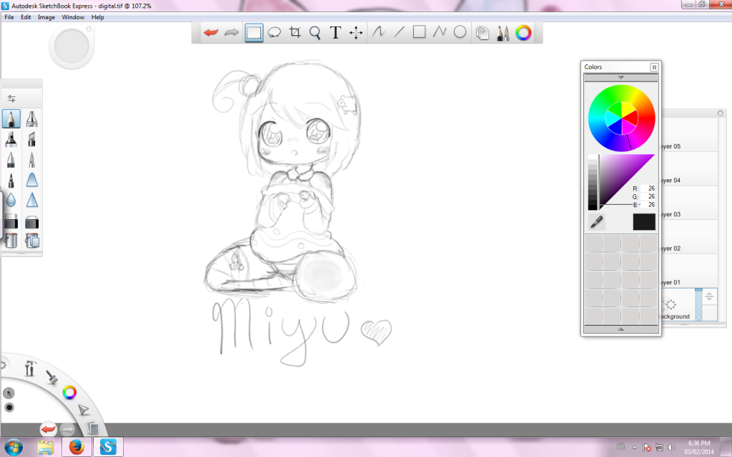The height and width of the screenshot is (457, 732).
Task: Collapse the swatch grid bottom arrow bar
Action: pos(621,329)
